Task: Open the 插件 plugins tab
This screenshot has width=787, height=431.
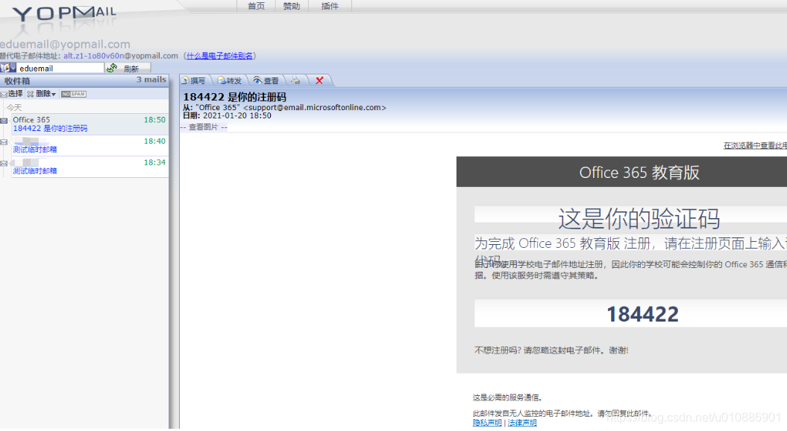Action: [330, 6]
